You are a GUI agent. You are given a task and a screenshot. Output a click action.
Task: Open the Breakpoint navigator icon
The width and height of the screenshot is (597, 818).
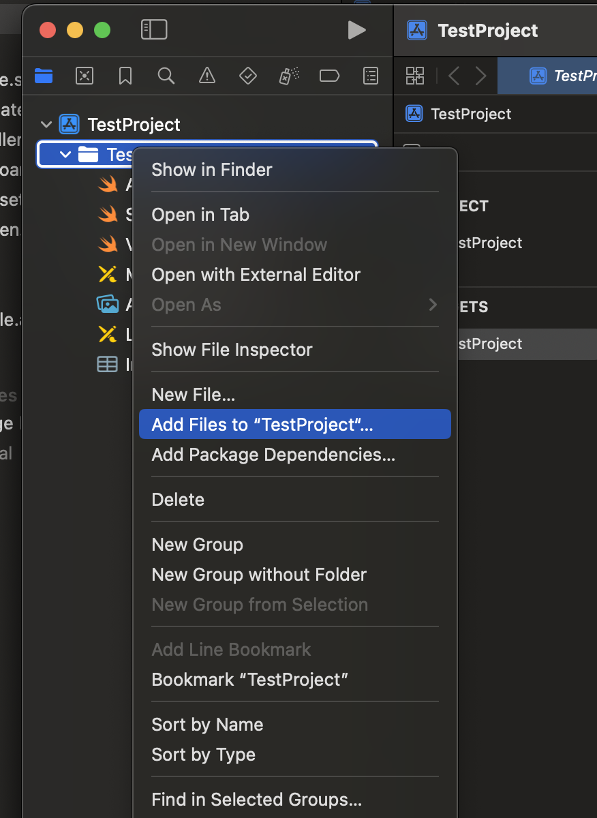pos(329,76)
